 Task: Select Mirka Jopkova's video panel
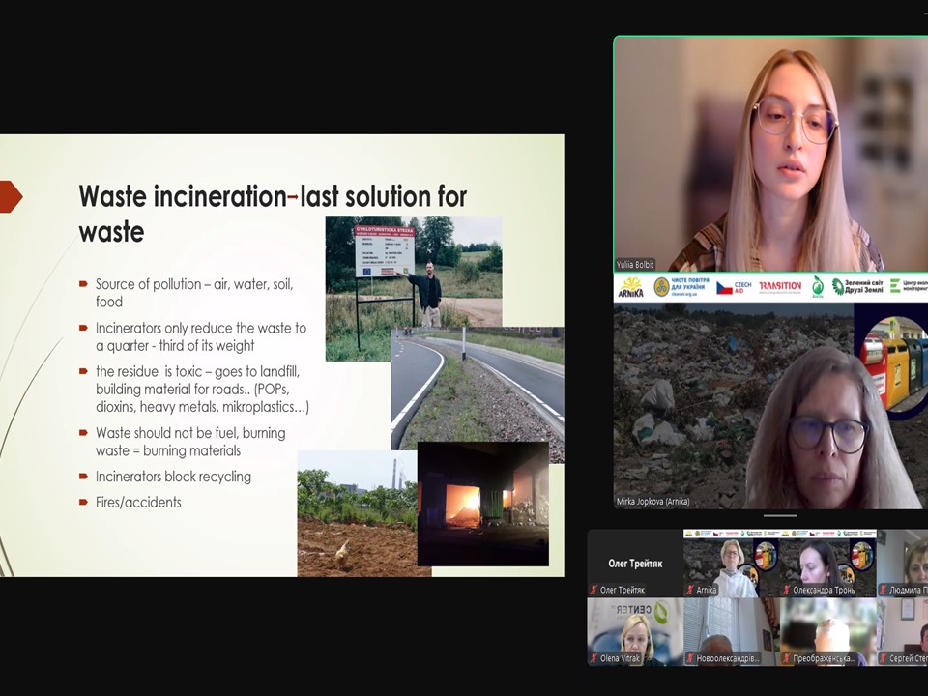point(770,391)
